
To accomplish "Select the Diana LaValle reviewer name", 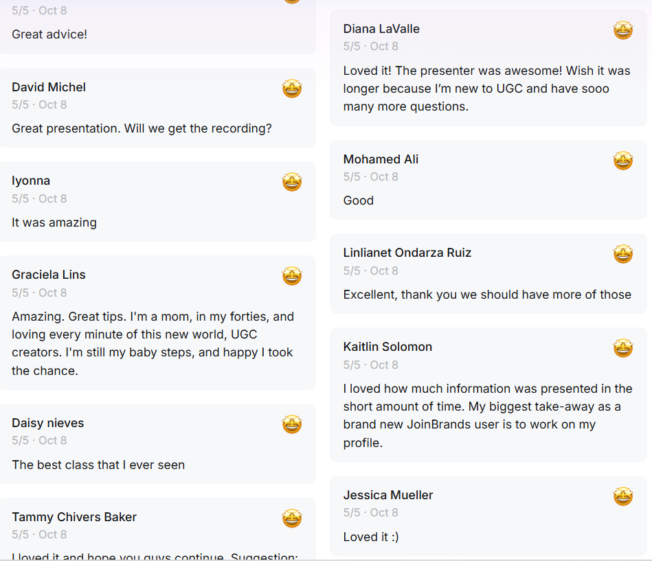I will [x=381, y=29].
